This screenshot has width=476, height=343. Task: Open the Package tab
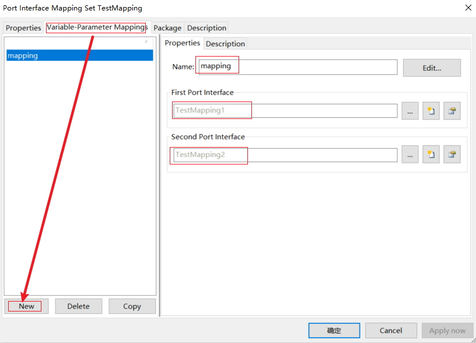(167, 27)
